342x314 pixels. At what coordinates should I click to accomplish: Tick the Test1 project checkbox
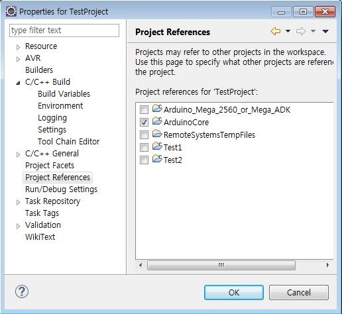point(144,147)
